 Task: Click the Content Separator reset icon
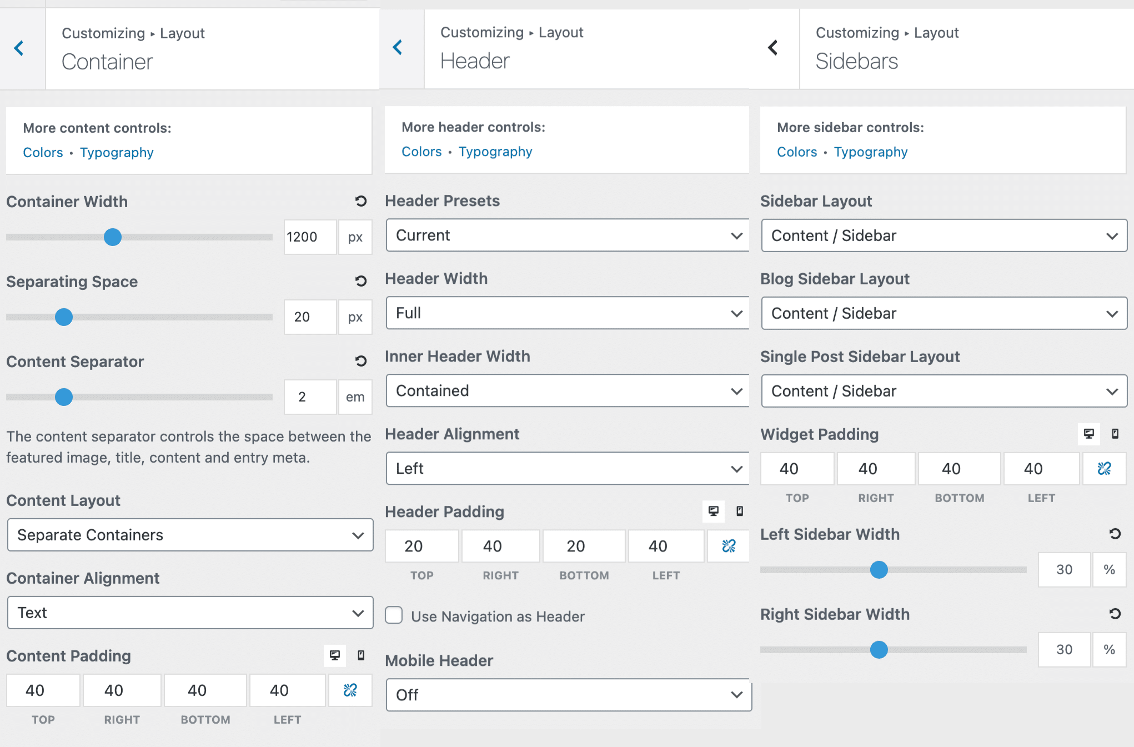pyautogui.click(x=361, y=361)
